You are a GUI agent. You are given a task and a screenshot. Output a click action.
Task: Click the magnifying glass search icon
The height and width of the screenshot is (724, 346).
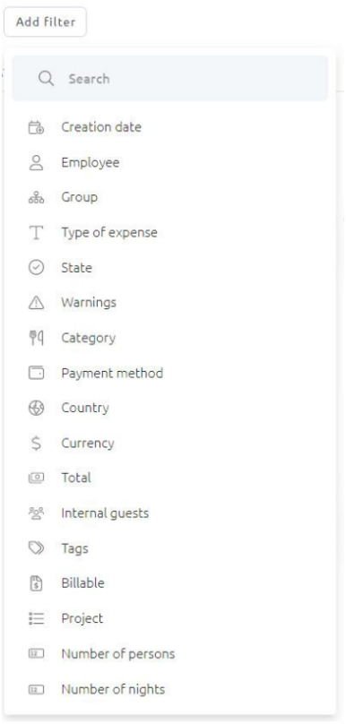pyautogui.click(x=47, y=79)
